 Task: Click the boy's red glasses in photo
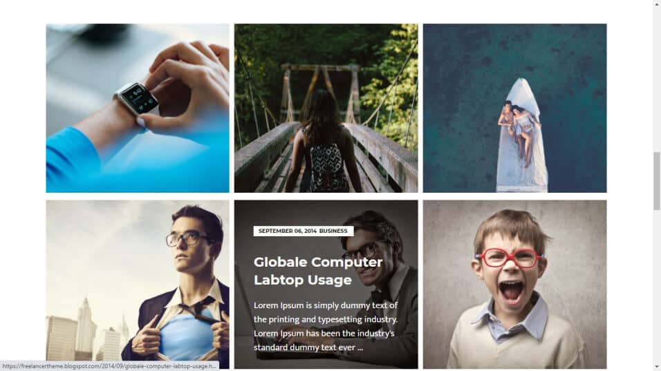click(509, 258)
